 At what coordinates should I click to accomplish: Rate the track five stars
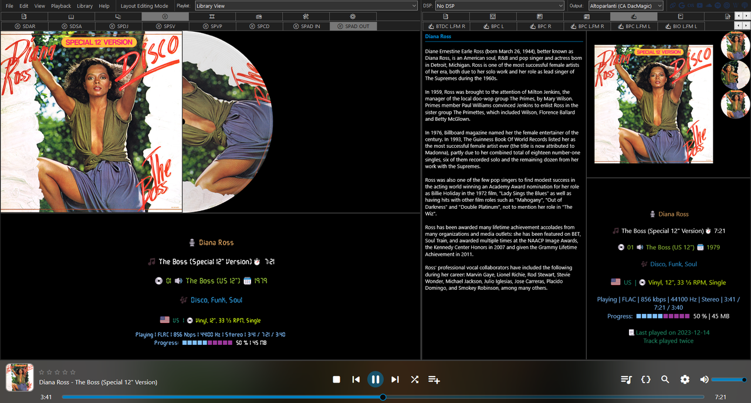[x=73, y=372]
